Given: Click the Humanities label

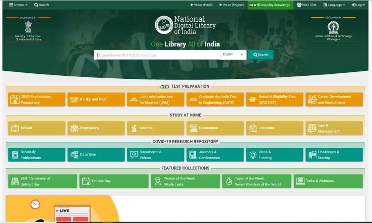Looking at the screenshot, I should pyautogui.click(x=208, y=128).
